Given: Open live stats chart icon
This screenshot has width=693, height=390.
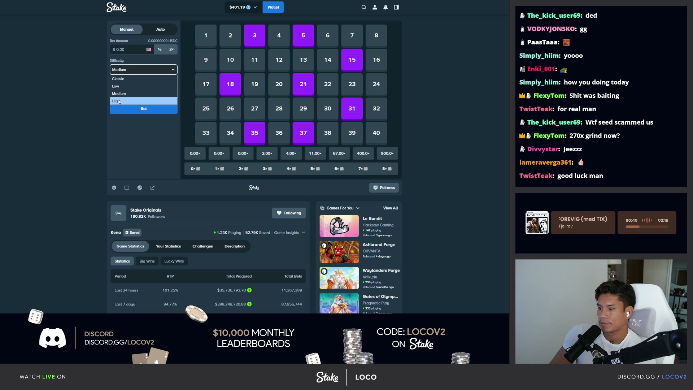Looking at the screenshot, I should click(140, 188).
